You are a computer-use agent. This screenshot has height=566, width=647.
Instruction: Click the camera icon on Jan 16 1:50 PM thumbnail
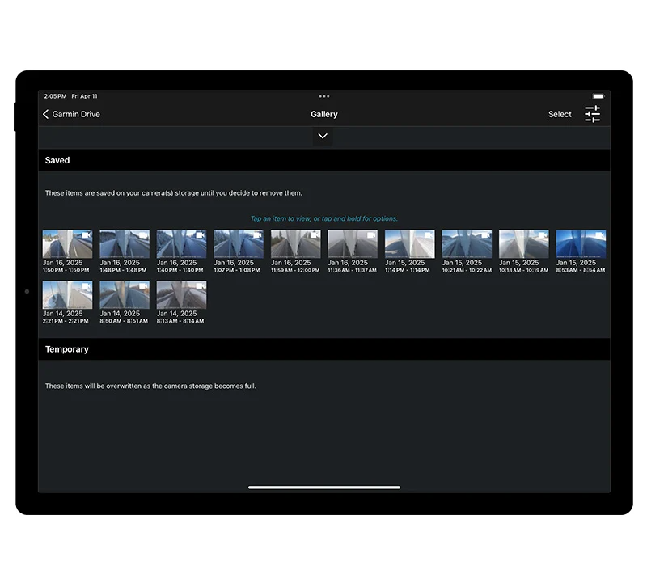click(87, 236)
